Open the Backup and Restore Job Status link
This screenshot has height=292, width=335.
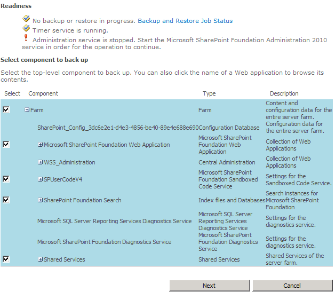tap(185, 21)
